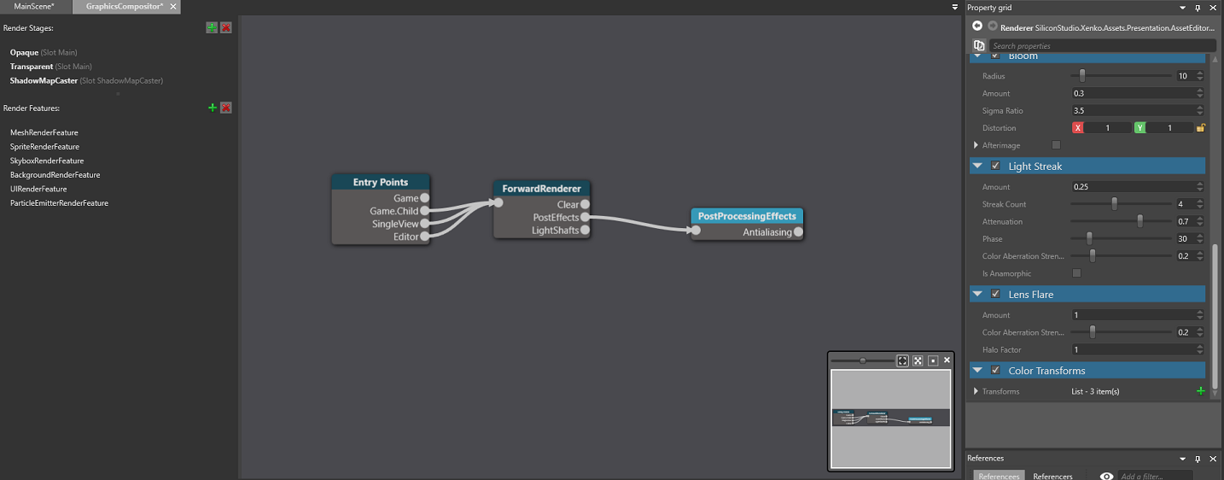This screenshot has height=480, width=1224.
Task: Go back with Property grid back arrow
Action: [x=977, y=26]
